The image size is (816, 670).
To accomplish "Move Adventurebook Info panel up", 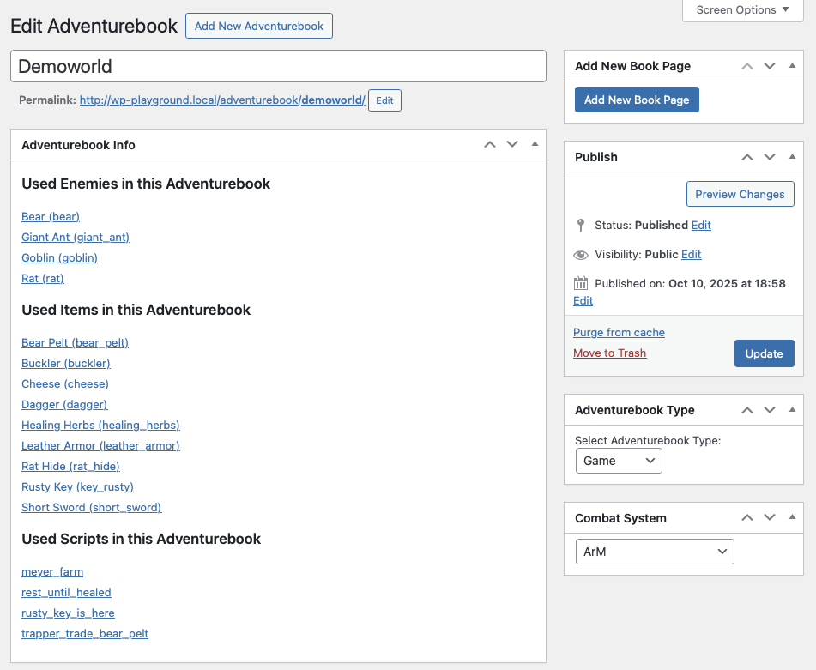I will pos(490,145).
